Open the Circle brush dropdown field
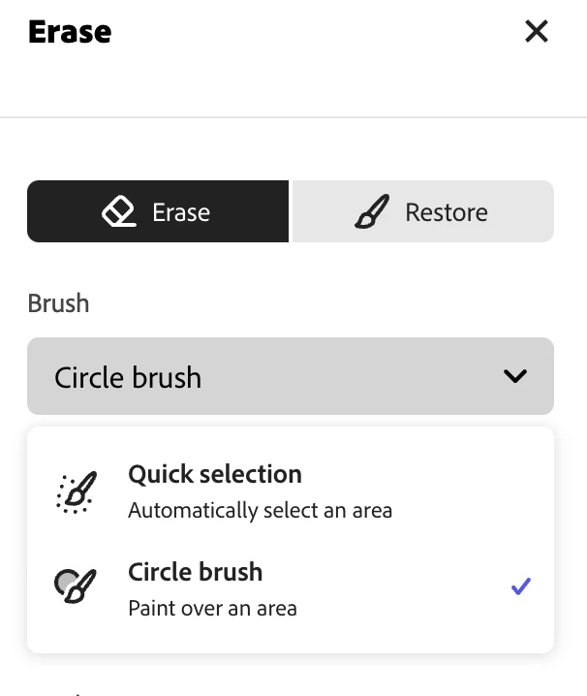Viewport: 587px width, 696px height. click(x=291, y=376)
